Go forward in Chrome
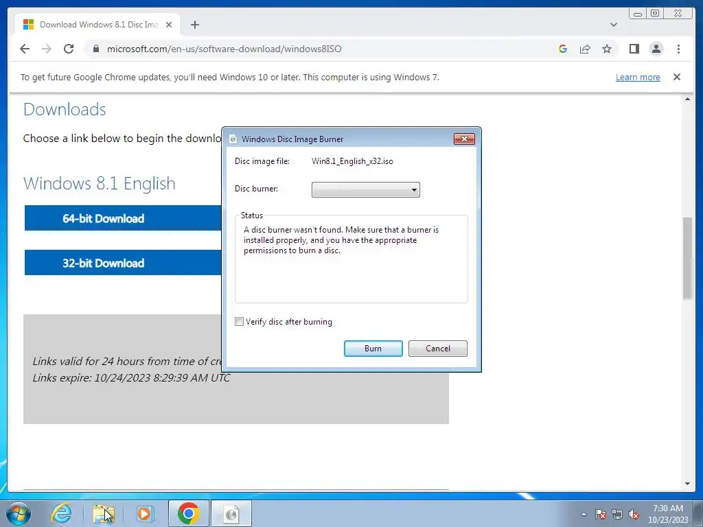 click(47, 49)
